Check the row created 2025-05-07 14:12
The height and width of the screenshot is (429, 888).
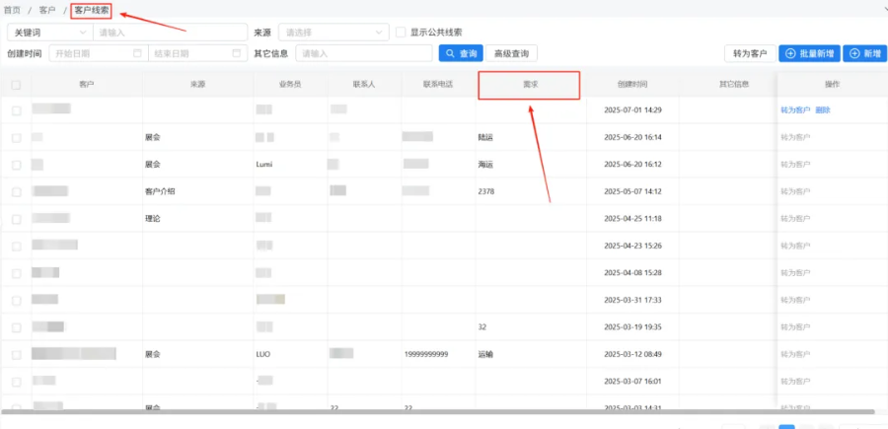pos(17,192)
